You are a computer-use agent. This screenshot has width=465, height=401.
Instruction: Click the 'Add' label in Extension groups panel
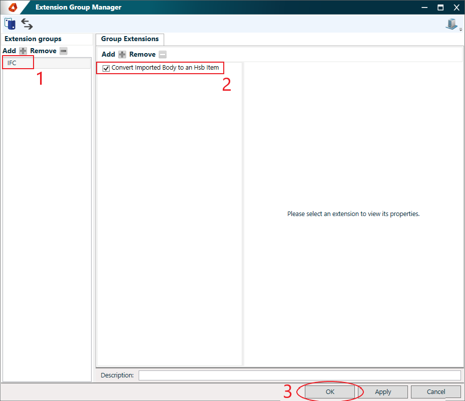click(x=9, y=51)
